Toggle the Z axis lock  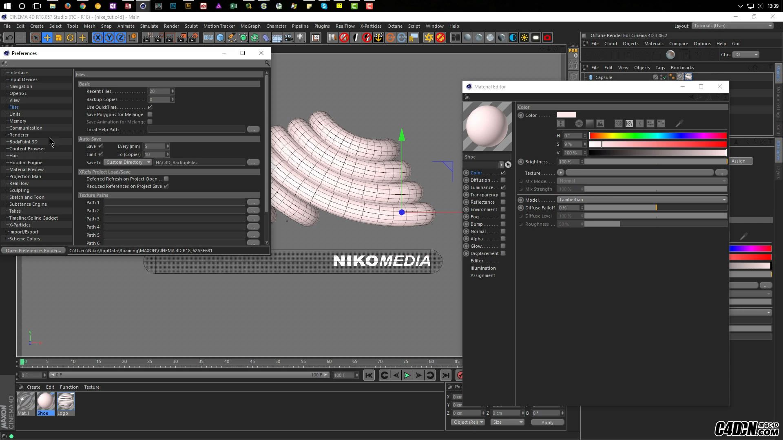[x=121, y=37]
